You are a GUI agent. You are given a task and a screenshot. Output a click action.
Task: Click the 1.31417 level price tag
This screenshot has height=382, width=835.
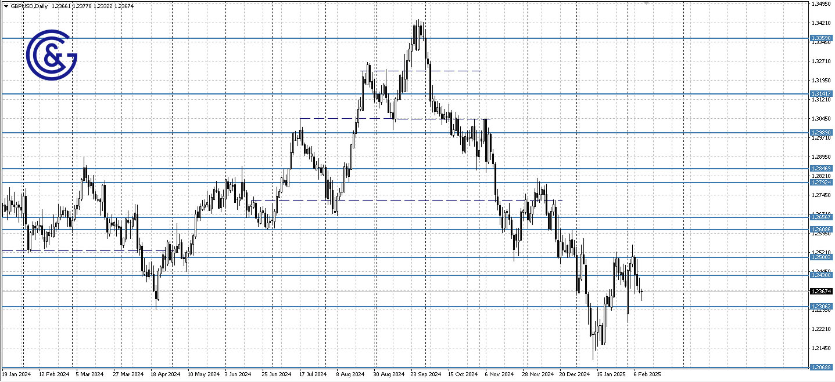pyautogui.click(x=821, y=93)
